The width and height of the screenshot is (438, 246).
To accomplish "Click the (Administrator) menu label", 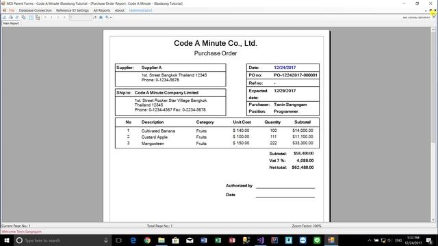I will point(140,10).
